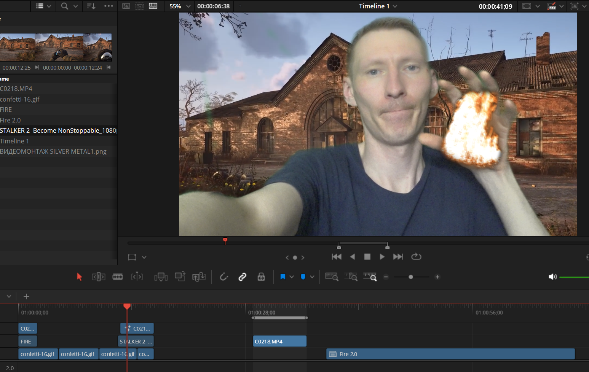This screenshot has width=589, height=372.
Task: Select the arrow Selection Mode tool
Action: tap(79, 277)
